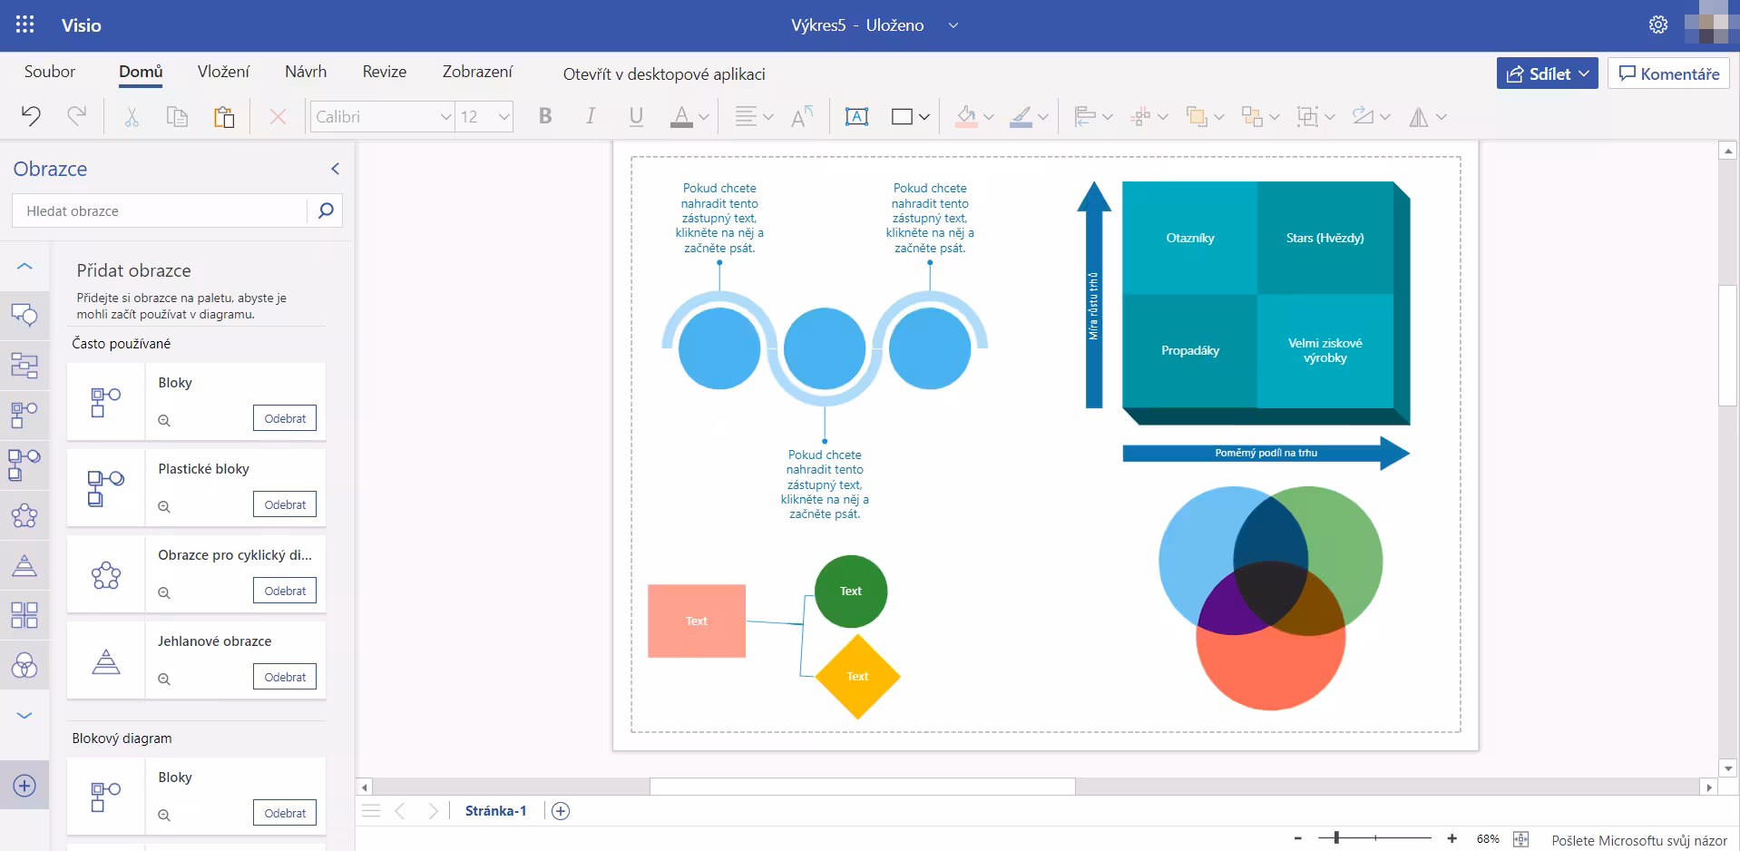
Task: Click the Paste clipboard icon
Action: pyautogui.click(x=223, y=116)
